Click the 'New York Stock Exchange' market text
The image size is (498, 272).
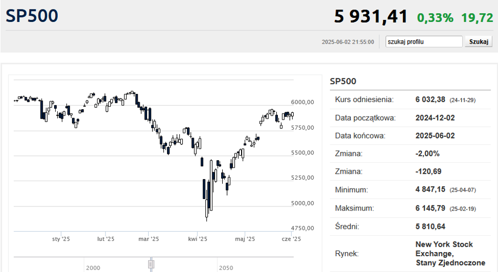point(444,249)
